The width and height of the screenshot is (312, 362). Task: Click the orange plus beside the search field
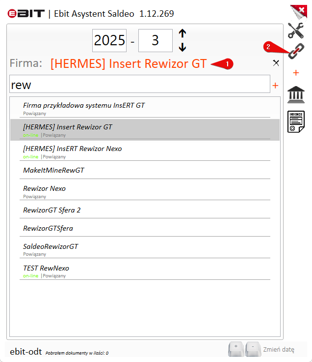tap(275, 86)
